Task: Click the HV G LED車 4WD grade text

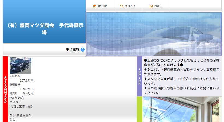Action: 21,106
